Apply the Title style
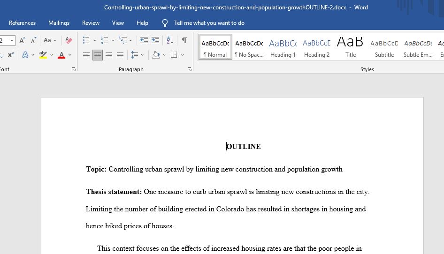Image resolution: width=444 pixels, height=254 pixels. (x=350, y=47)
